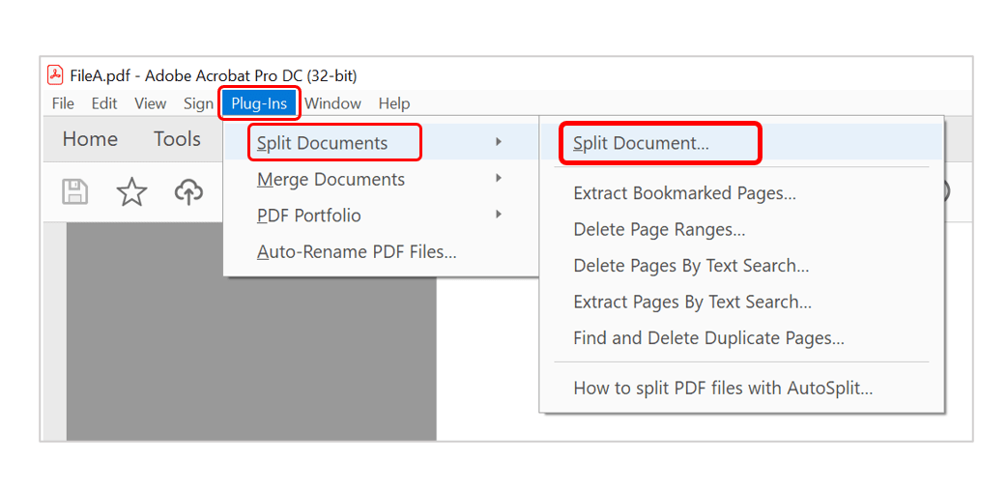Choose Delete Page Ranges...
1007x491 pixels.
pyautogui.click(x=741, y=229)
